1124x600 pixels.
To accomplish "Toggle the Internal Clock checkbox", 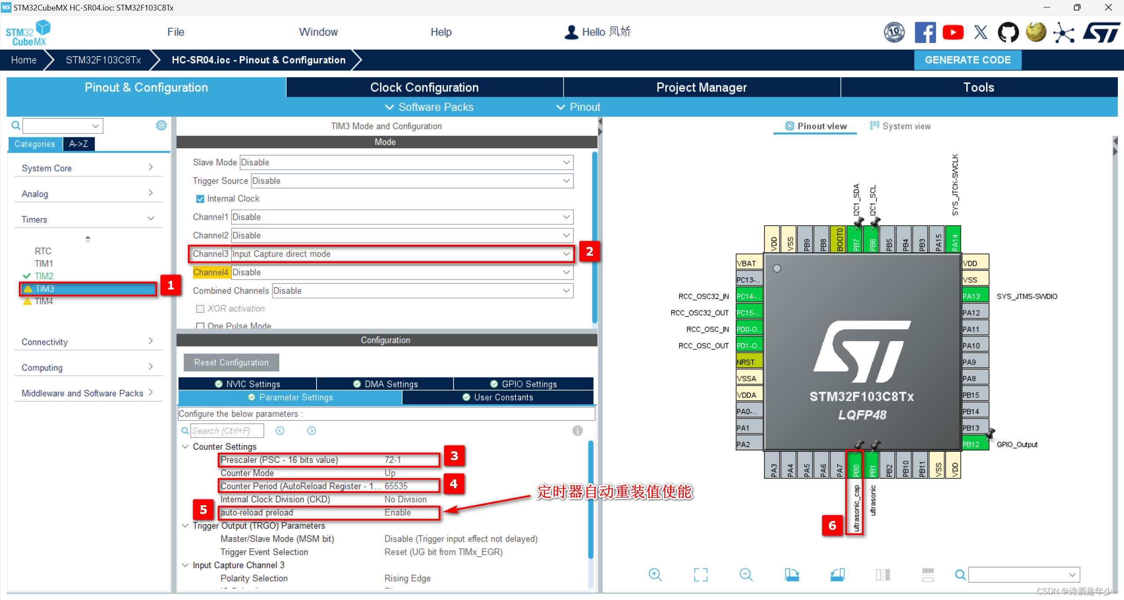I will tap(200, 199).
